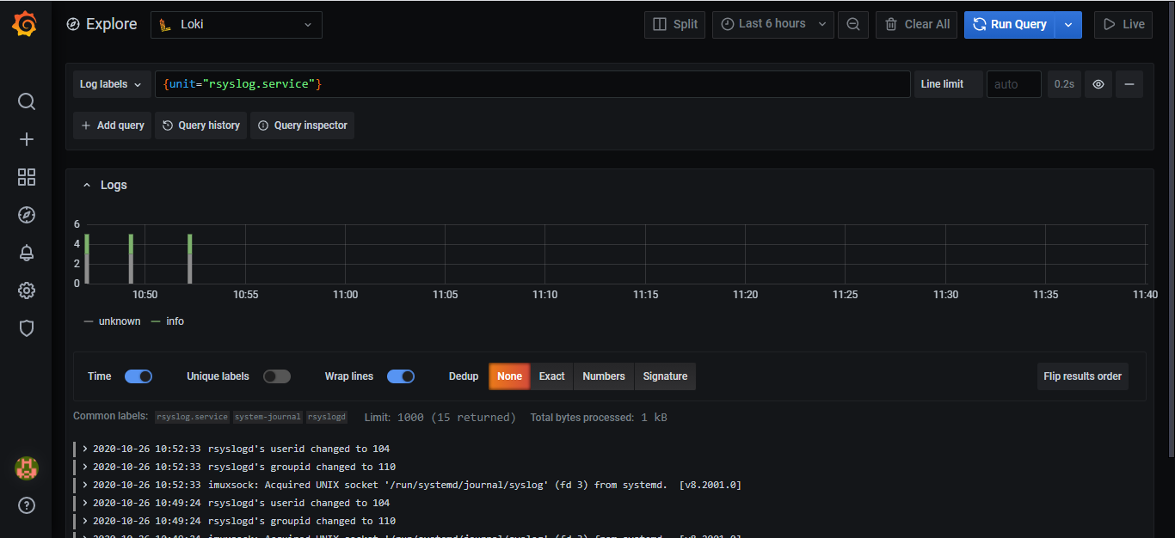1175x538 pixels.
Task: Expand log line 'groupid changed to 110' at 10:49:24
Action: click(x=86, y=521)
